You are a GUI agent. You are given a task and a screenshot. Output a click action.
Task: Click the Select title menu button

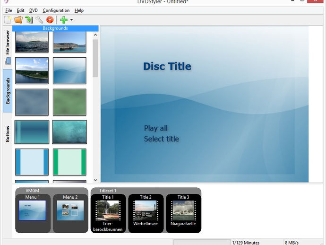(161, 139)
